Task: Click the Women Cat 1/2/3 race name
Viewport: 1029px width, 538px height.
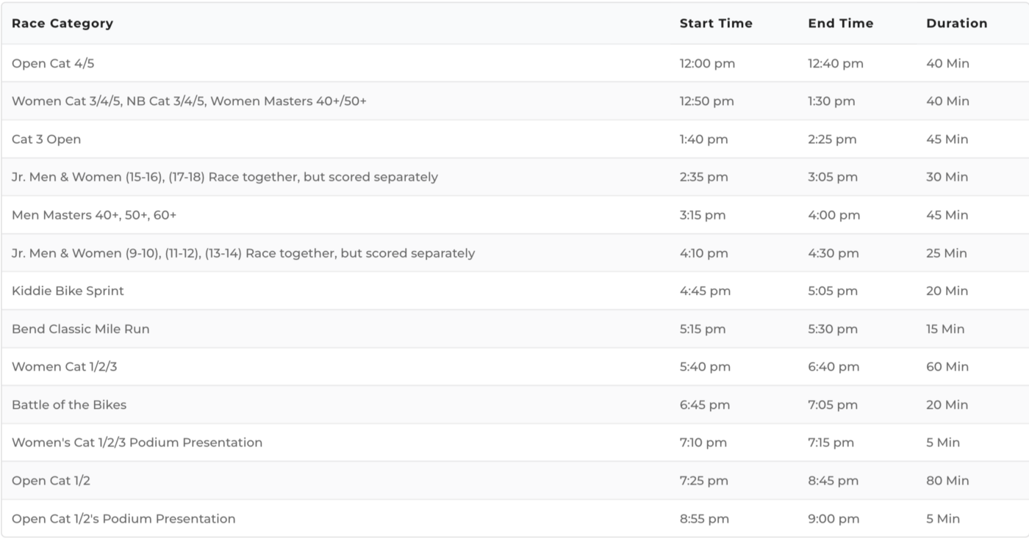Action: [x=64, y=367]
